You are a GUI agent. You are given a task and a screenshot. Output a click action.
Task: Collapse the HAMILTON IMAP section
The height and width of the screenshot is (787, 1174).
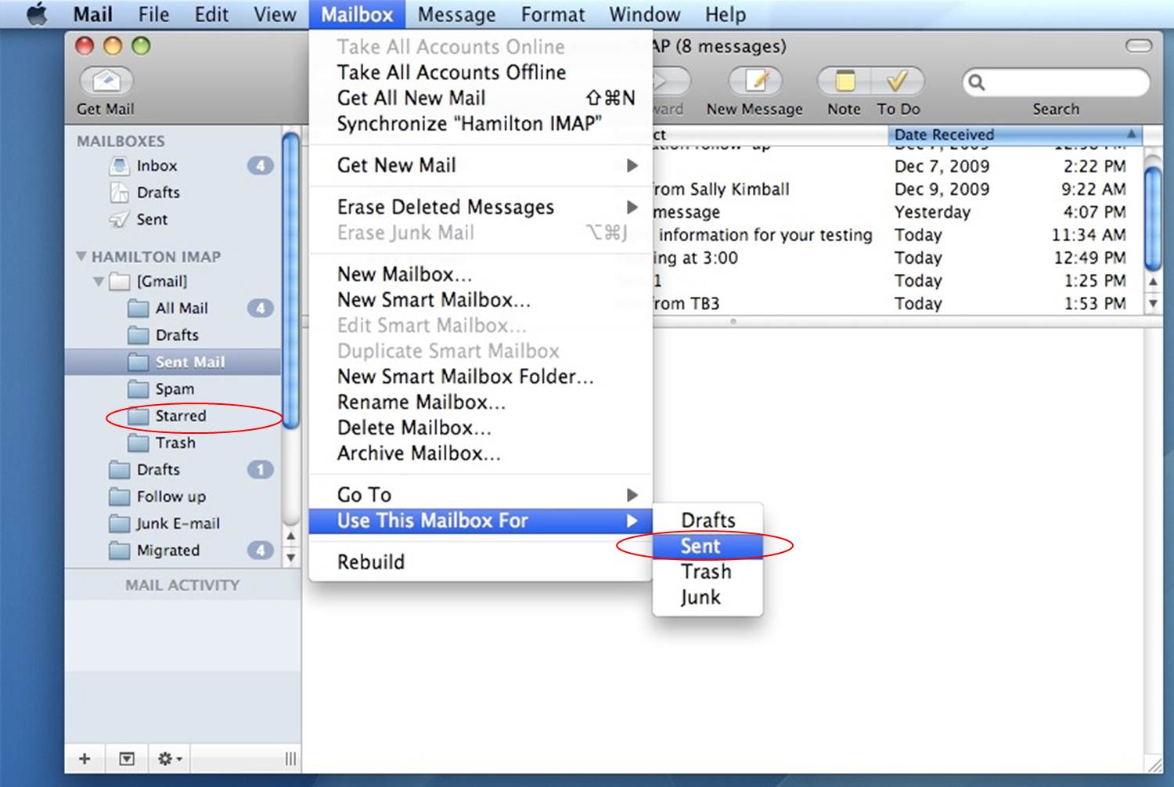[81, 256]
